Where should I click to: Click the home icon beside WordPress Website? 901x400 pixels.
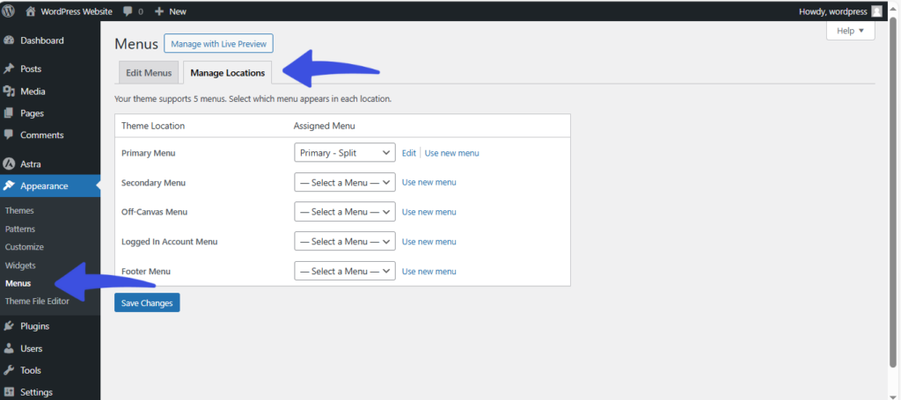pyautogui.click(x=31, y=11)
